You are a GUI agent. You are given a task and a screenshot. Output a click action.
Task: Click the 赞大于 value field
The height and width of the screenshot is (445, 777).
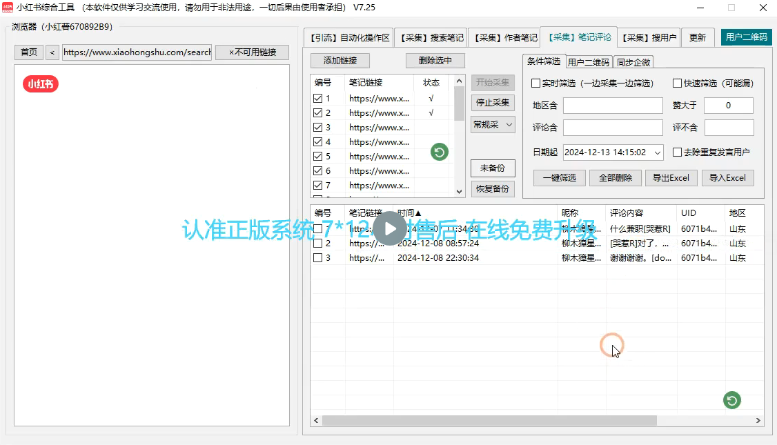(x=729, y=106)
